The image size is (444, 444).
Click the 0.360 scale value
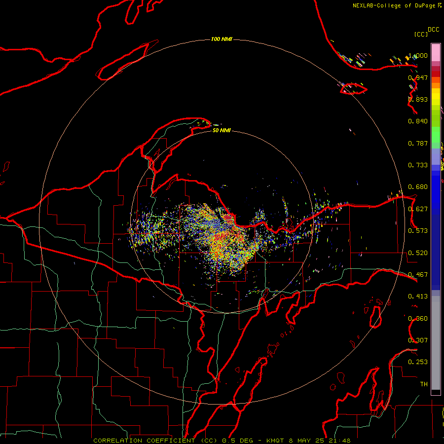418,319
